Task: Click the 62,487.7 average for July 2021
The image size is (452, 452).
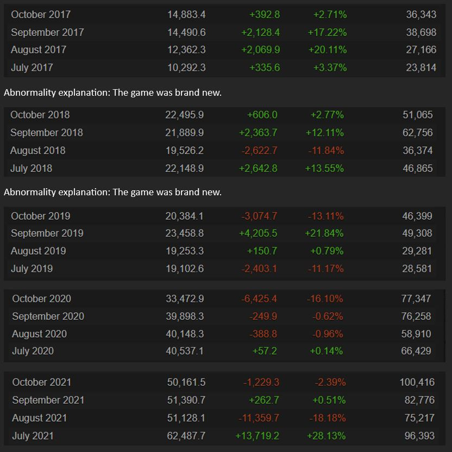Action: click(x=186, y=436)
